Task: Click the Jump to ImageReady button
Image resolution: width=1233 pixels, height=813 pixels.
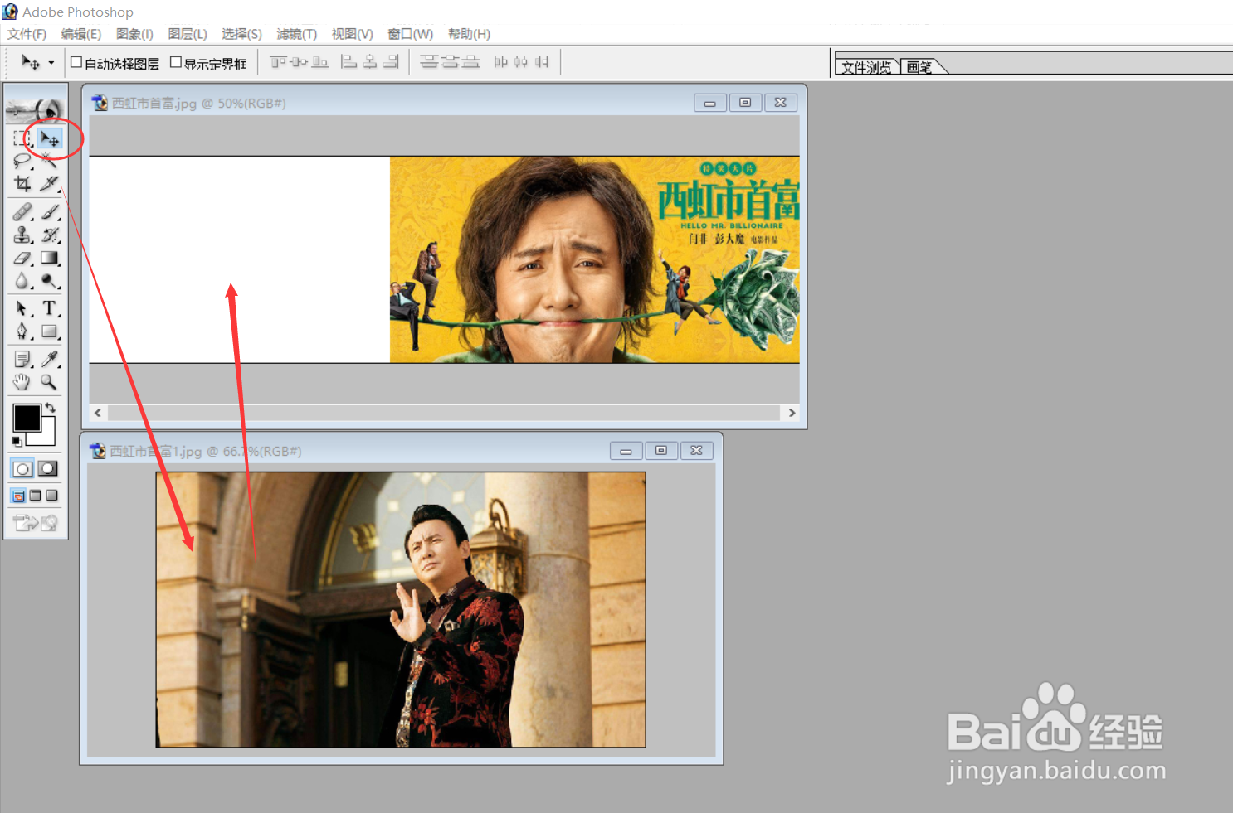Action: click(x=35, y=523)
